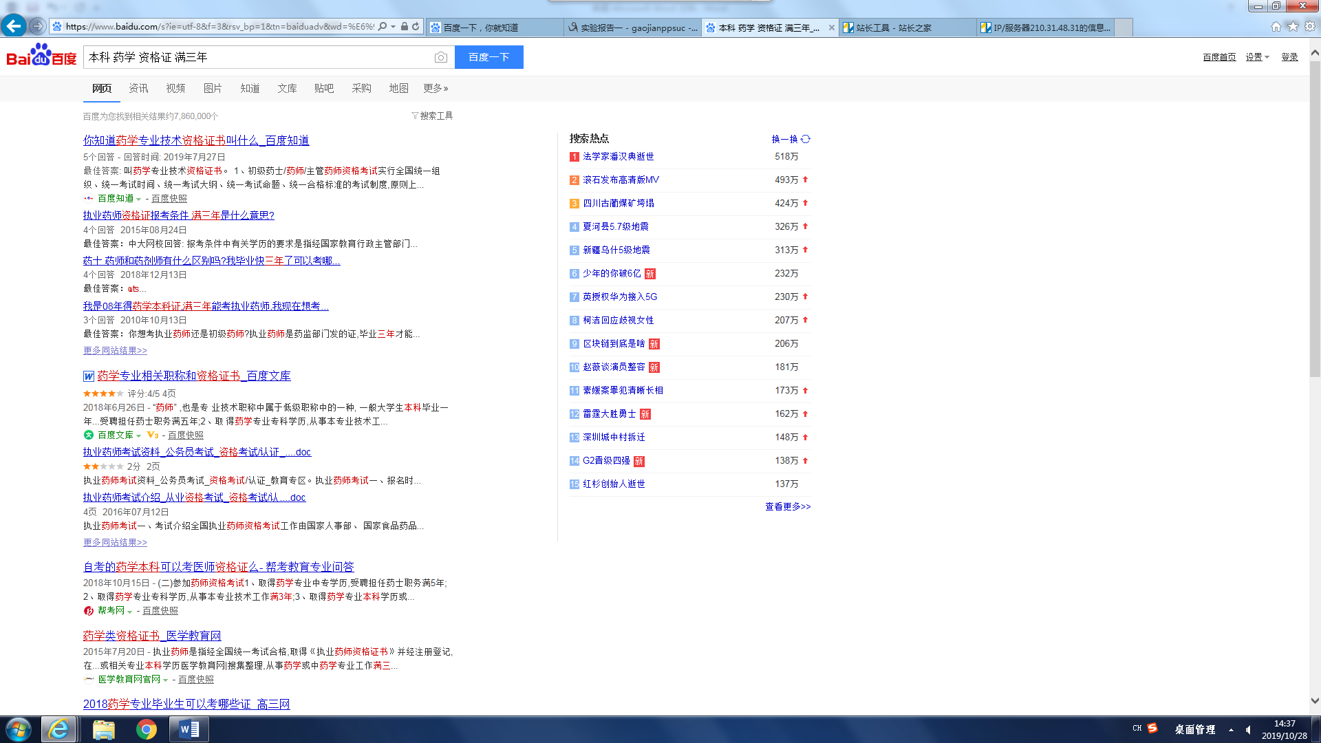Viewport: 1321px width, 743px height.
Task: Open the IE favorites star icon
Action: pyautogui.click(x=1293, y=26)
